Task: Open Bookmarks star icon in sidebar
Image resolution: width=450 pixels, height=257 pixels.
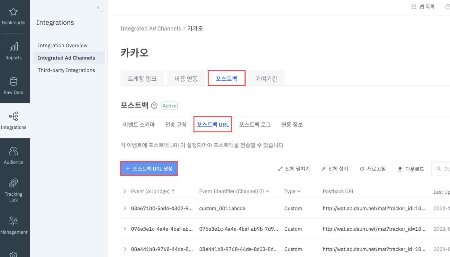Action: coord(13,12)
